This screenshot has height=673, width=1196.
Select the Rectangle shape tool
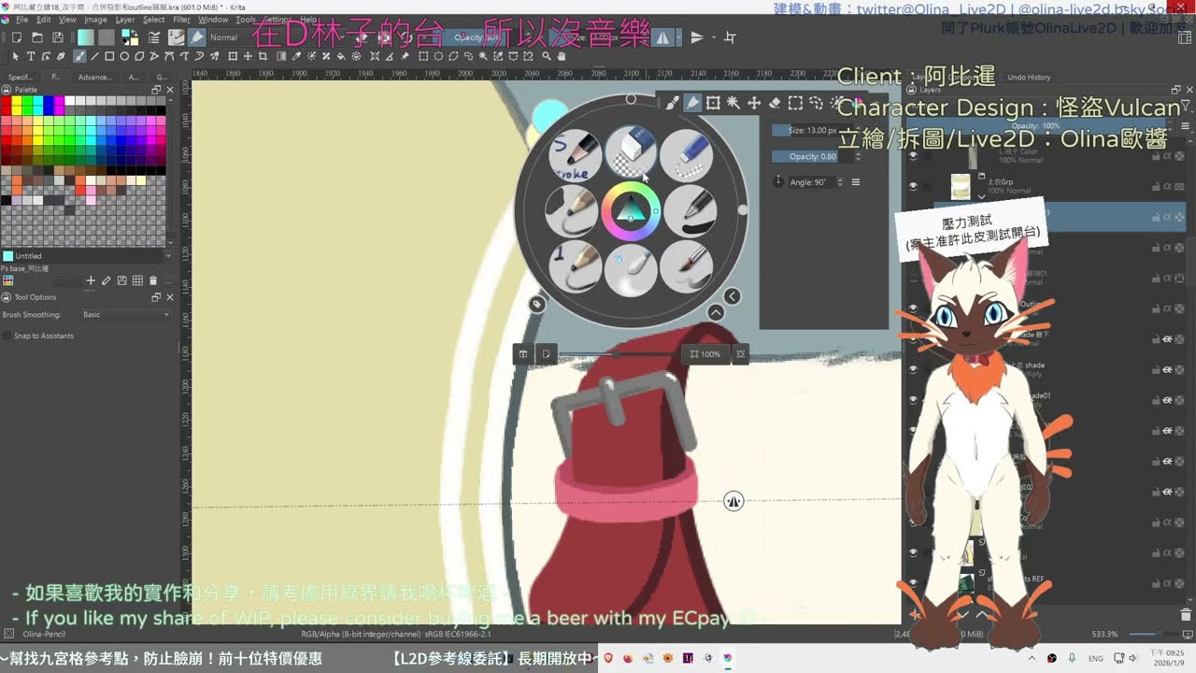pos(109,56)
